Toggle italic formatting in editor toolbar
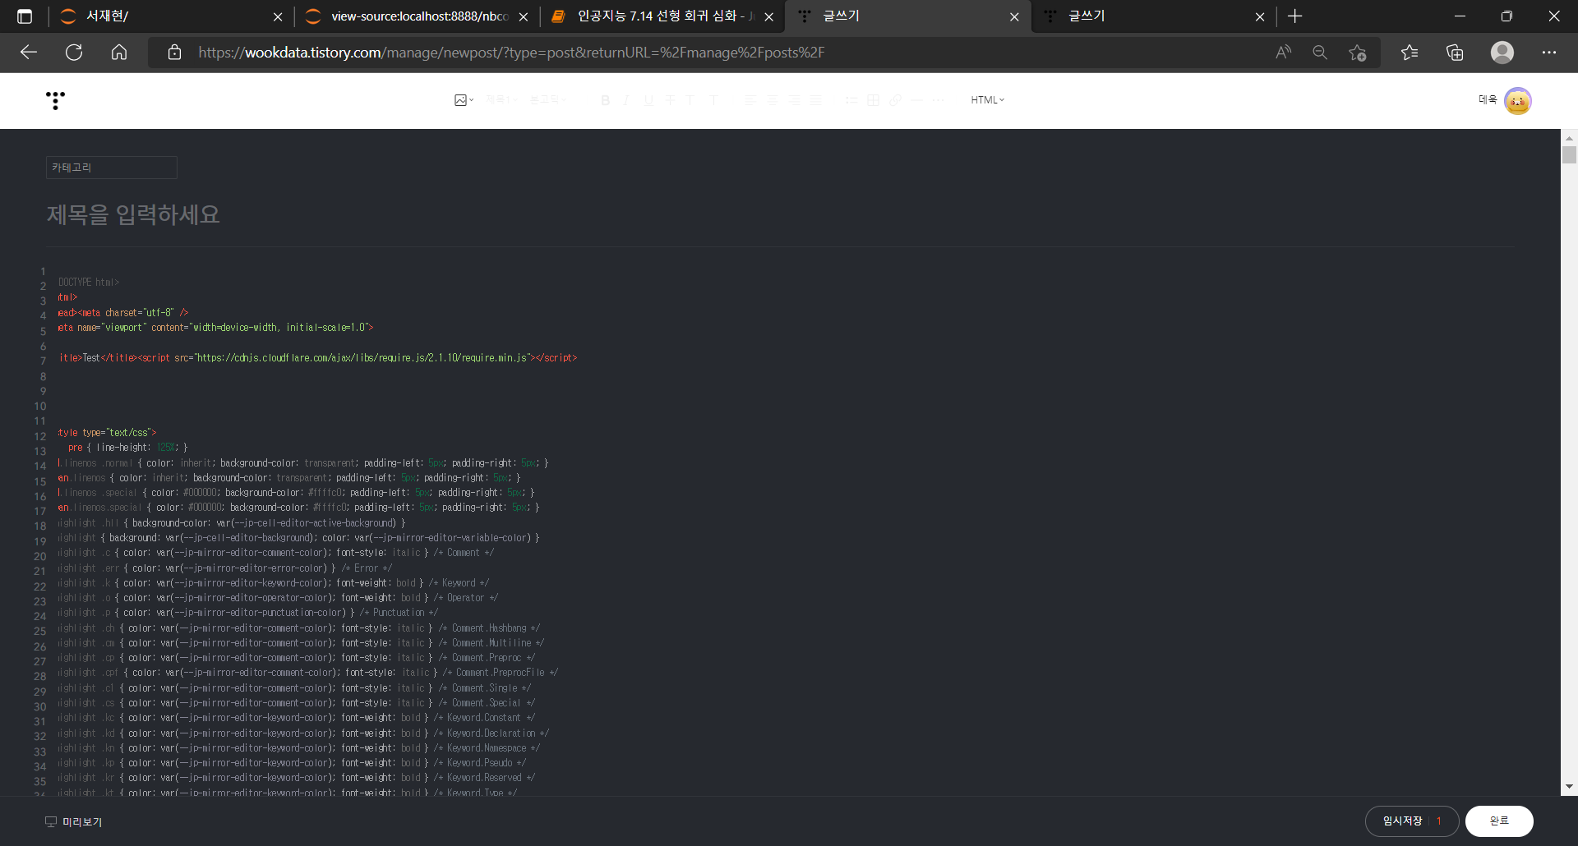This screenshot has height=846, width=1578. pos(626,100)
